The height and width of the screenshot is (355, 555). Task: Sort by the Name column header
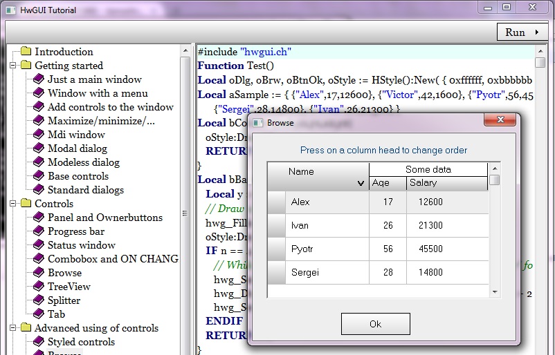point(318,177)
